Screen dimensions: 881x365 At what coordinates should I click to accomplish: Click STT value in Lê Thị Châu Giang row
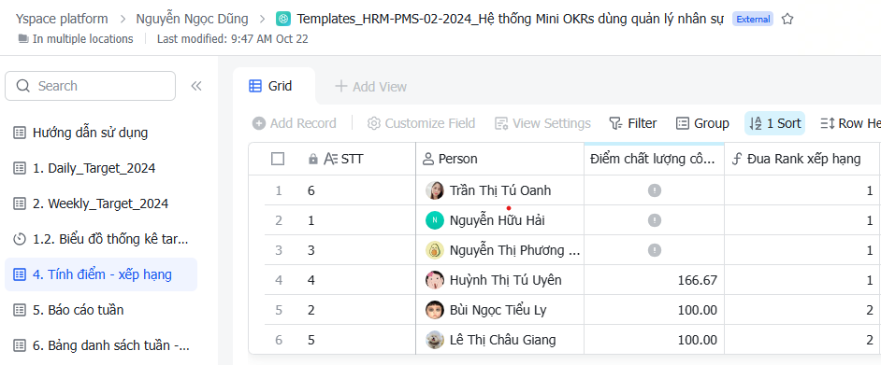[359, 340]
